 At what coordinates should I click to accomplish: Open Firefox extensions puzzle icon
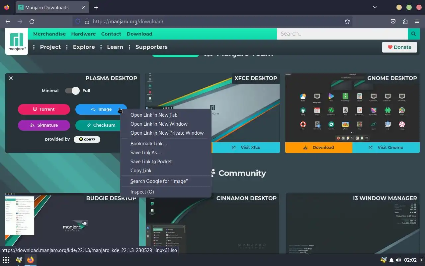point(405,21)
